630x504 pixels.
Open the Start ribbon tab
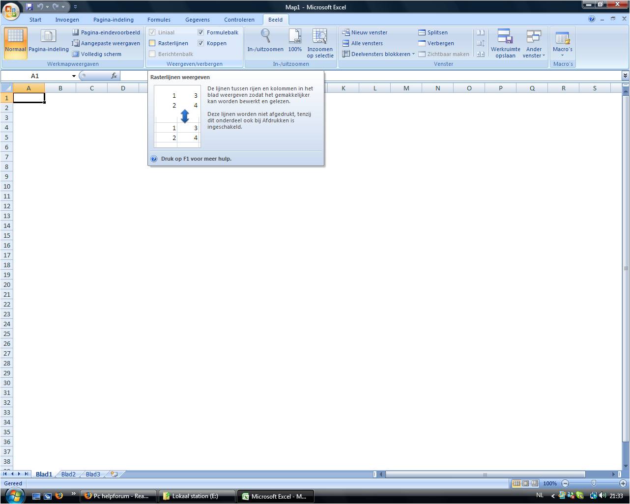[35, 20]
